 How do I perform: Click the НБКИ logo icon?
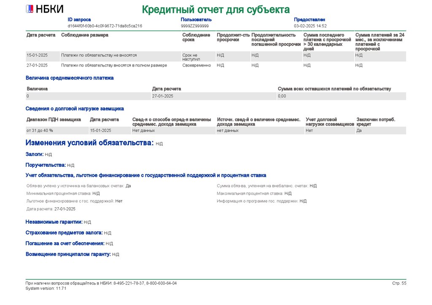[x=30, y=9]
